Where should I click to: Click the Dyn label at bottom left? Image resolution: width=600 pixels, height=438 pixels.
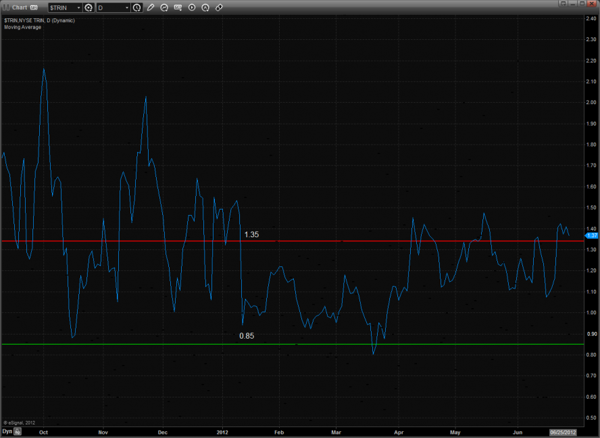(x=7, y=431)
